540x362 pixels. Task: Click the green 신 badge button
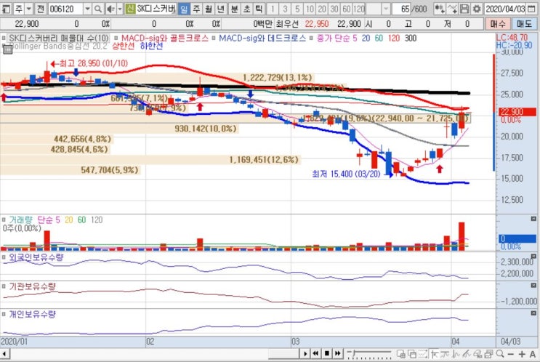[x=130, y=9]
